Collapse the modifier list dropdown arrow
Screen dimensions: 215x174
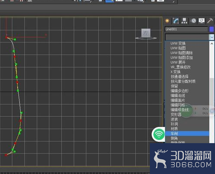tap(212, 37)
